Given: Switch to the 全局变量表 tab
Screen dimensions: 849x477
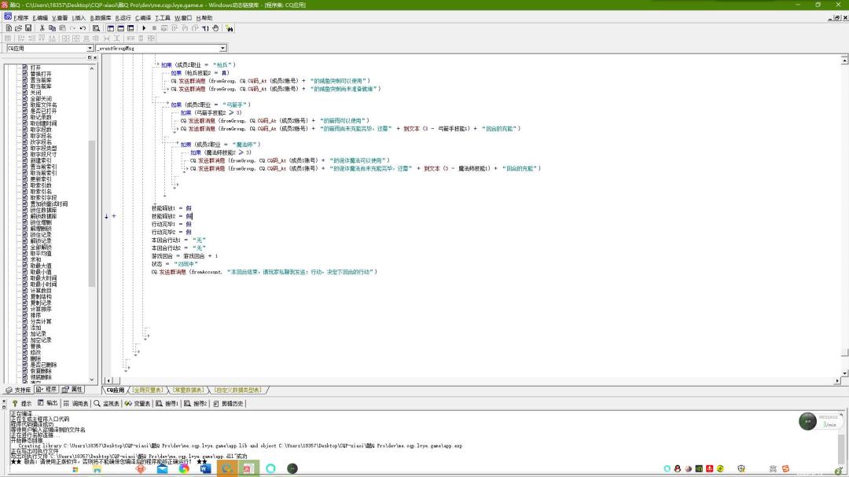Looking at the screenshot, I should click(x=147, y=390).
